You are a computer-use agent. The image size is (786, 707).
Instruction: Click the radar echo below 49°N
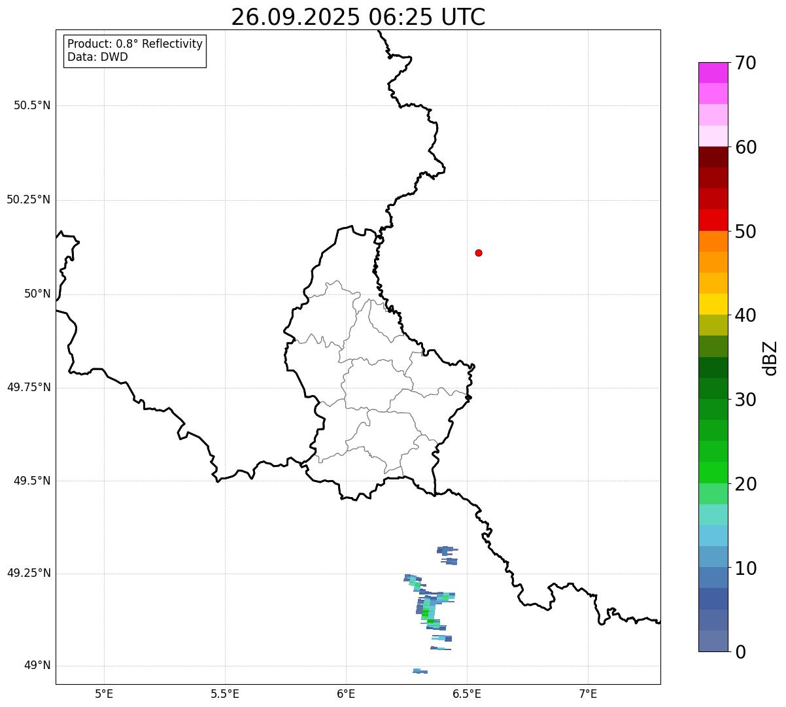[420, 671]
